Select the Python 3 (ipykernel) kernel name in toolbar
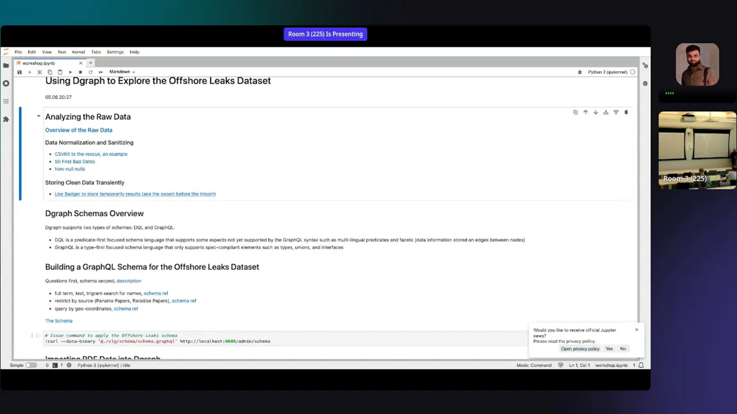This screenshot has height=414, width=737. click(x=607, y=72)
